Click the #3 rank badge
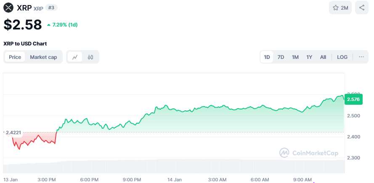Viewport: 374px width, 183px height. (51, 8)
